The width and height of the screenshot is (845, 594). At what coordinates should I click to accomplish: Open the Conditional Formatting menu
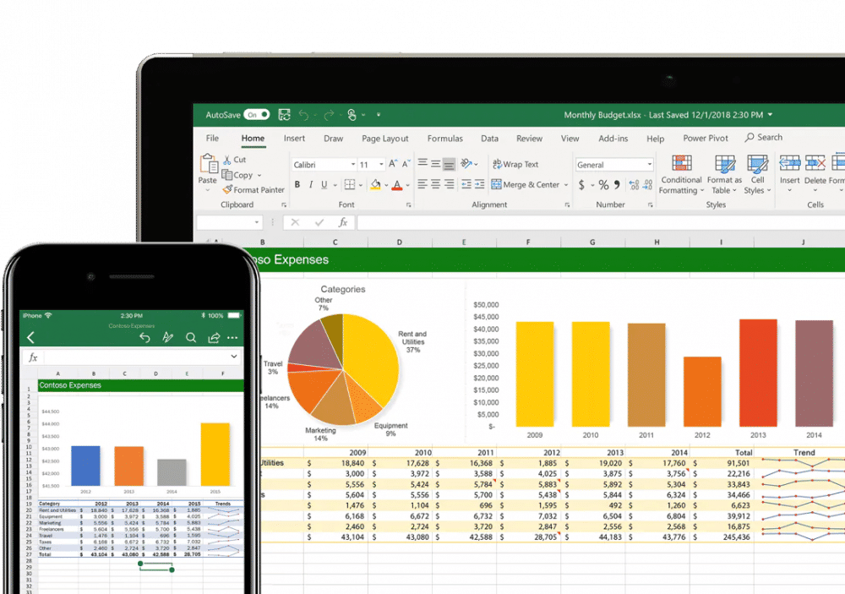681,174
